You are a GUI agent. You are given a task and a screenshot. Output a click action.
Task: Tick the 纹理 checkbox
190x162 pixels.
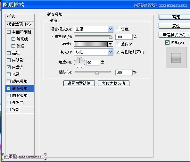pyautogui.click(x=13, y=46)
